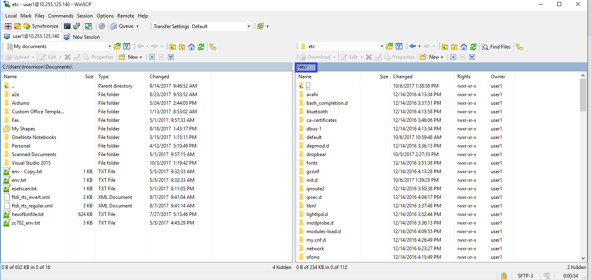The image size is (591, 280).
Task: Go to local parent directory icon
Action: pyautogui.click(x=173, y=46)
